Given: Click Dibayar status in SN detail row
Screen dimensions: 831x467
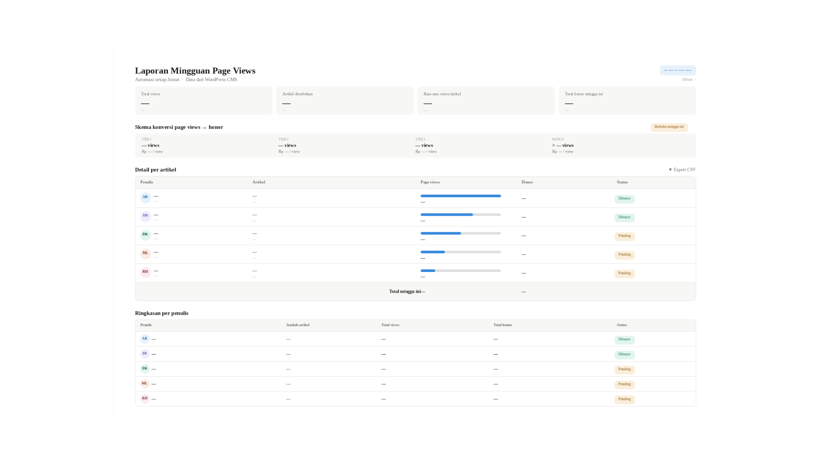Looking at the screenshot, I should 625,218.
